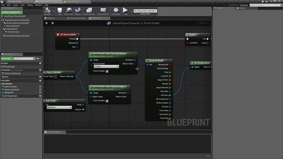Click the Player Index value box

[55, 76]
